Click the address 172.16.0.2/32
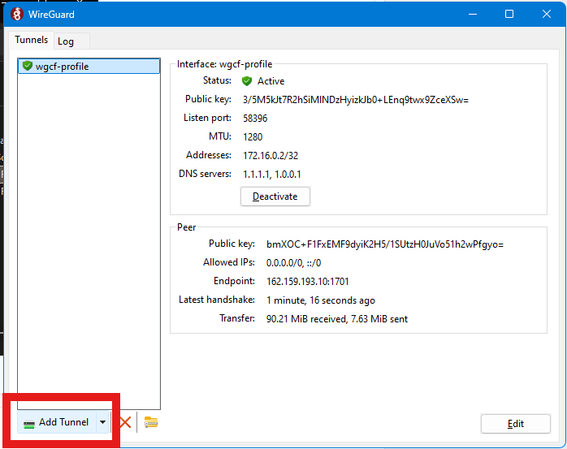The image size is (567, 449). point(271,156)
